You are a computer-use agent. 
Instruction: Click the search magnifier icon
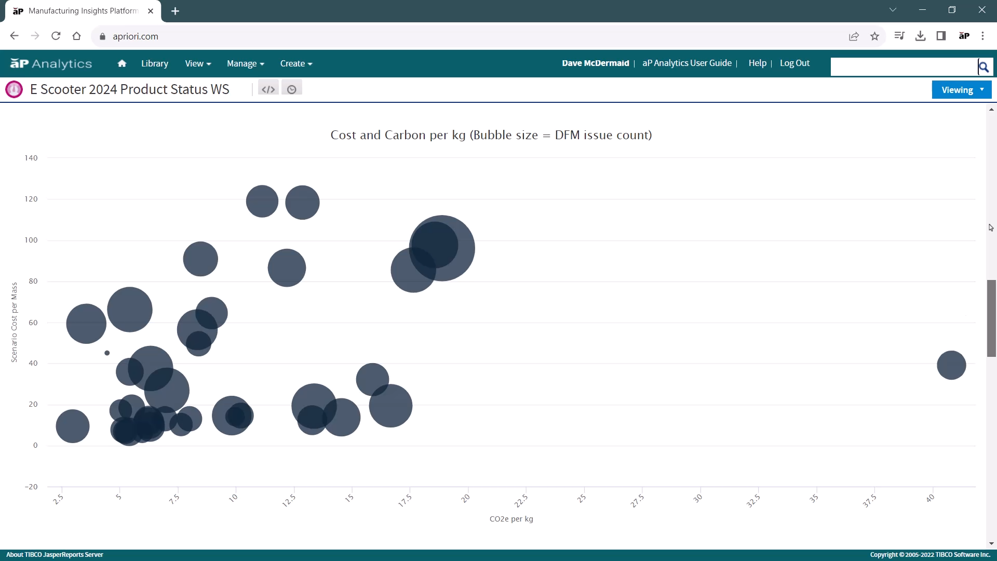pos(983,66)
